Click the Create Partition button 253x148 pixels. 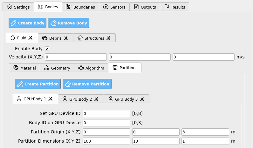pyautogui.click(x=38, y=84)
